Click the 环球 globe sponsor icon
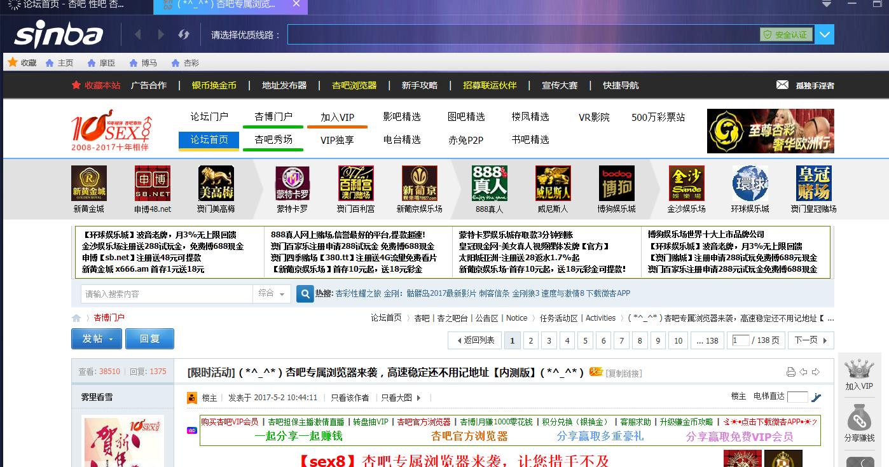The height and width of the screenshot is (467, 889). point(750,183)
